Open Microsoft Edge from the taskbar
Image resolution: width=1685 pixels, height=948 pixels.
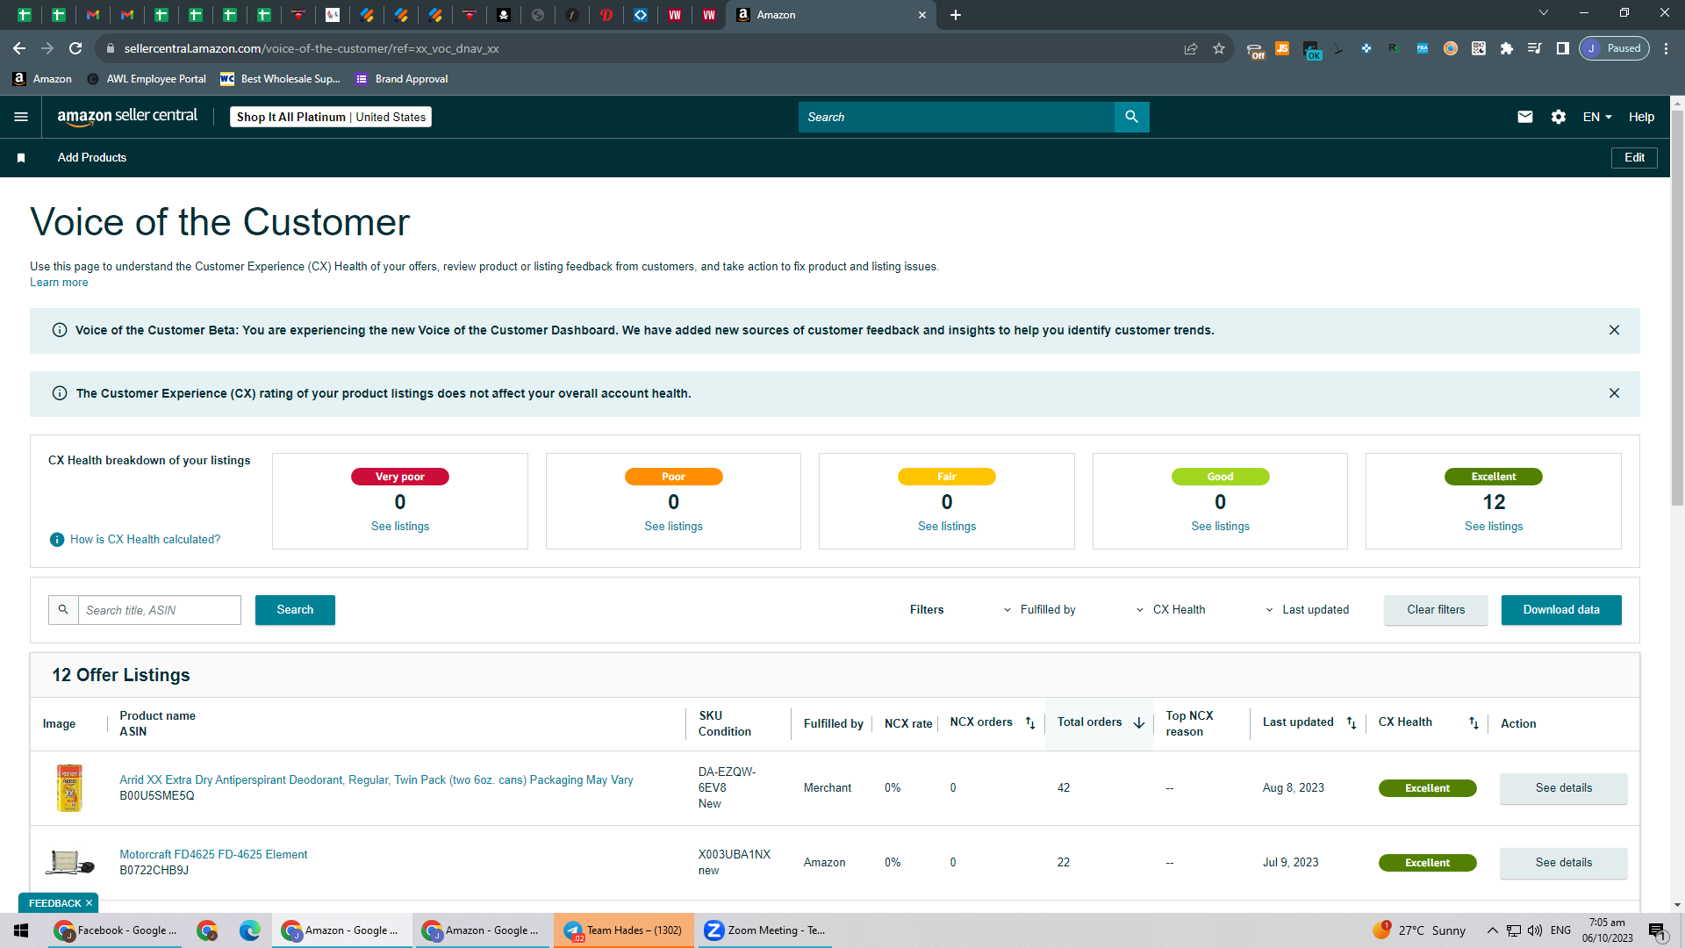point(250,930)
